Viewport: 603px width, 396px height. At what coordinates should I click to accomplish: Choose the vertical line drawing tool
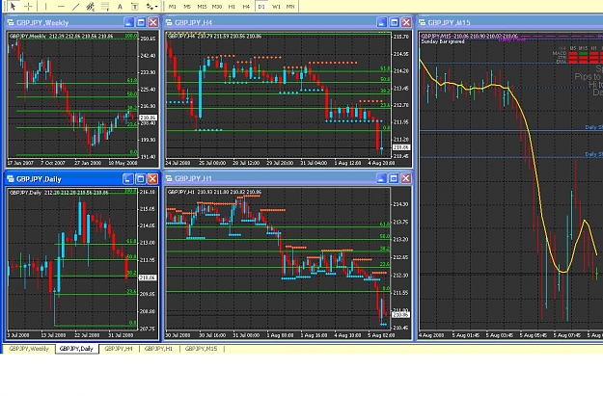click(x=45, y=6)
